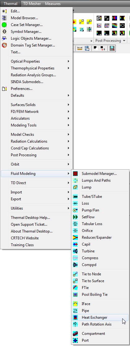The width and height of the screenshot is (130, 346).
Task: Open the Post Processing panel dropdown
Action: pyautogui.click(x=124, y=41)
